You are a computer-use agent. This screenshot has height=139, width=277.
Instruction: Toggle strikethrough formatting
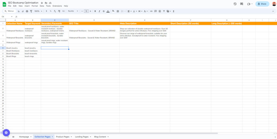(104, 11)
